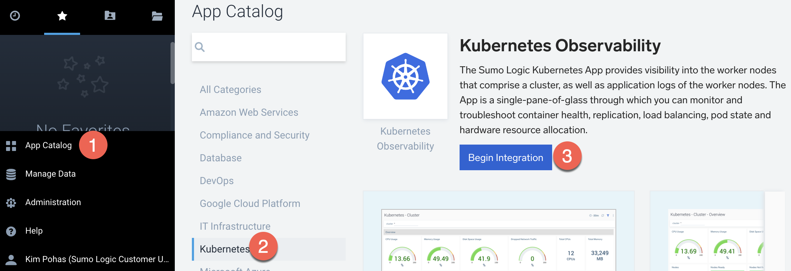Type in the App Catalog search field
The height and width of the screenshot is (271, 791).
point(274,47)
